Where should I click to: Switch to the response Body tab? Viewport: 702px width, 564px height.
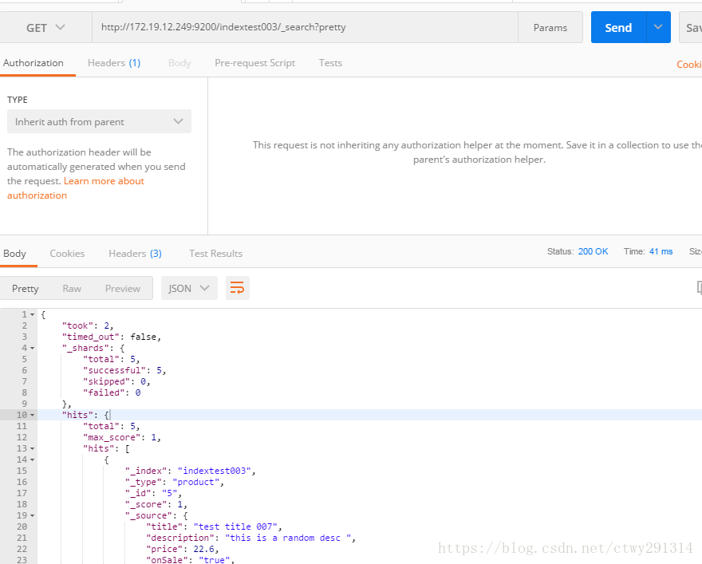[15, 254]
